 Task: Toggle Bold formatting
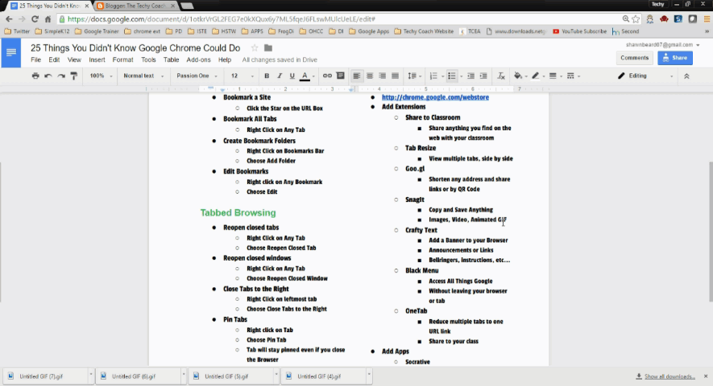coord(267,76)
